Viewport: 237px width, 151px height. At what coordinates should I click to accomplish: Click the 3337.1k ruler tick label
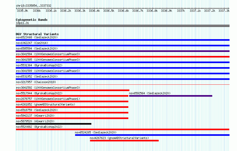195,11
